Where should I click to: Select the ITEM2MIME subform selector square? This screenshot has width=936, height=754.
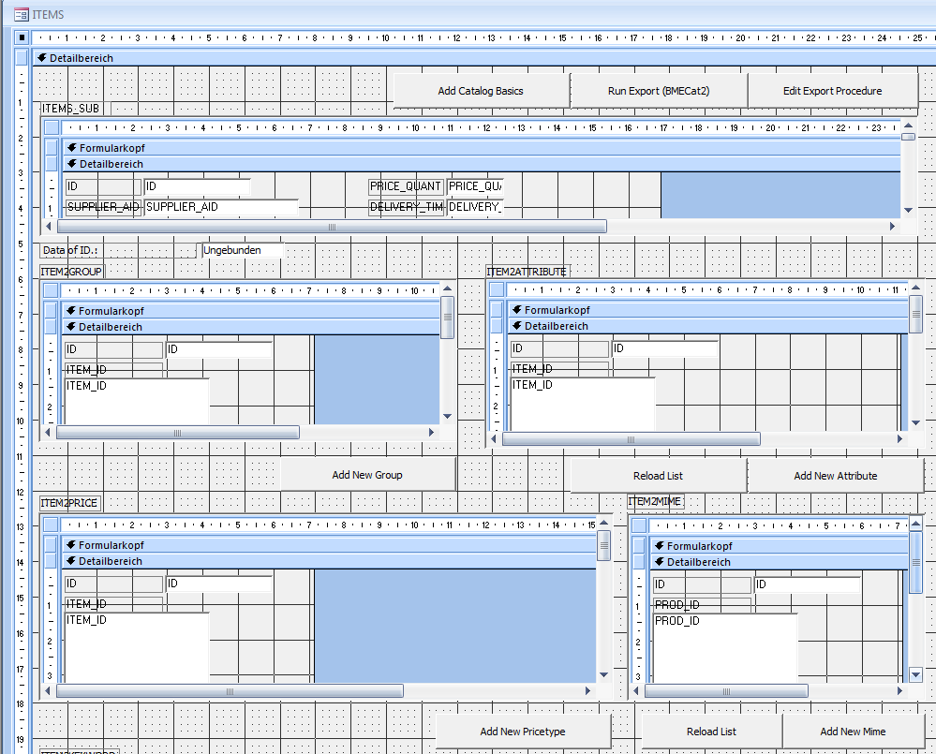(x=639, y=525)
